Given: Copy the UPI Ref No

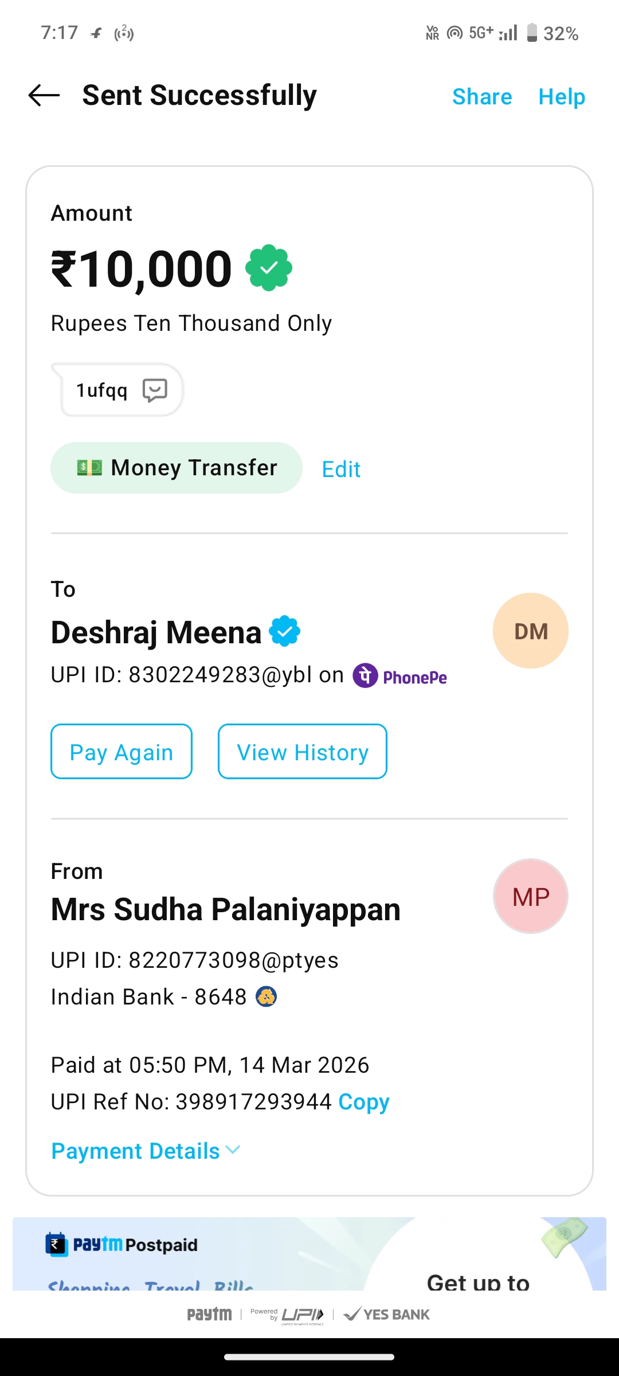Looking at the screenshot, I should click(x=363, y=1101).
